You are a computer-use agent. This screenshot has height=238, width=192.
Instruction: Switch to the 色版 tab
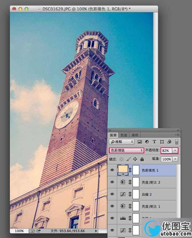[124, 135]
